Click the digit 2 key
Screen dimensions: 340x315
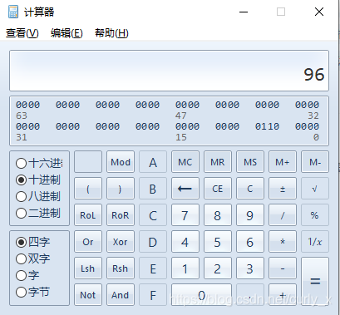pos(218,268)
